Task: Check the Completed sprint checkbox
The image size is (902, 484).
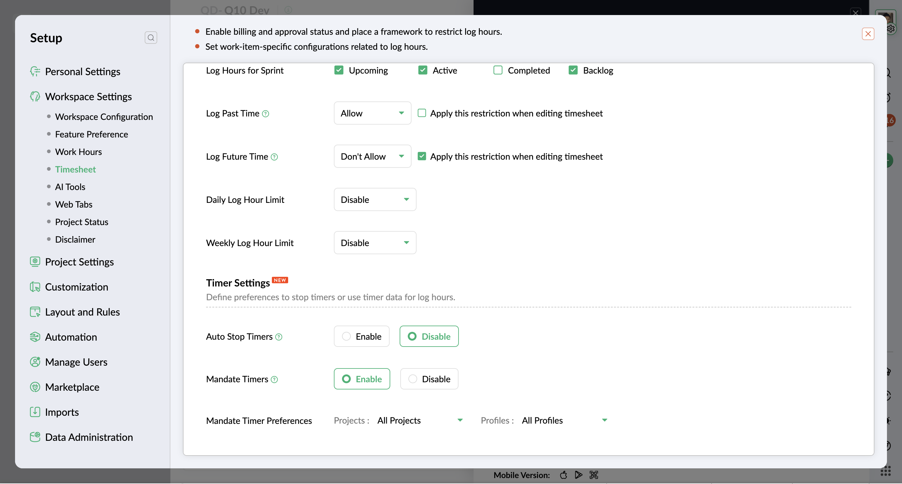Action: (x=498, y=70)
